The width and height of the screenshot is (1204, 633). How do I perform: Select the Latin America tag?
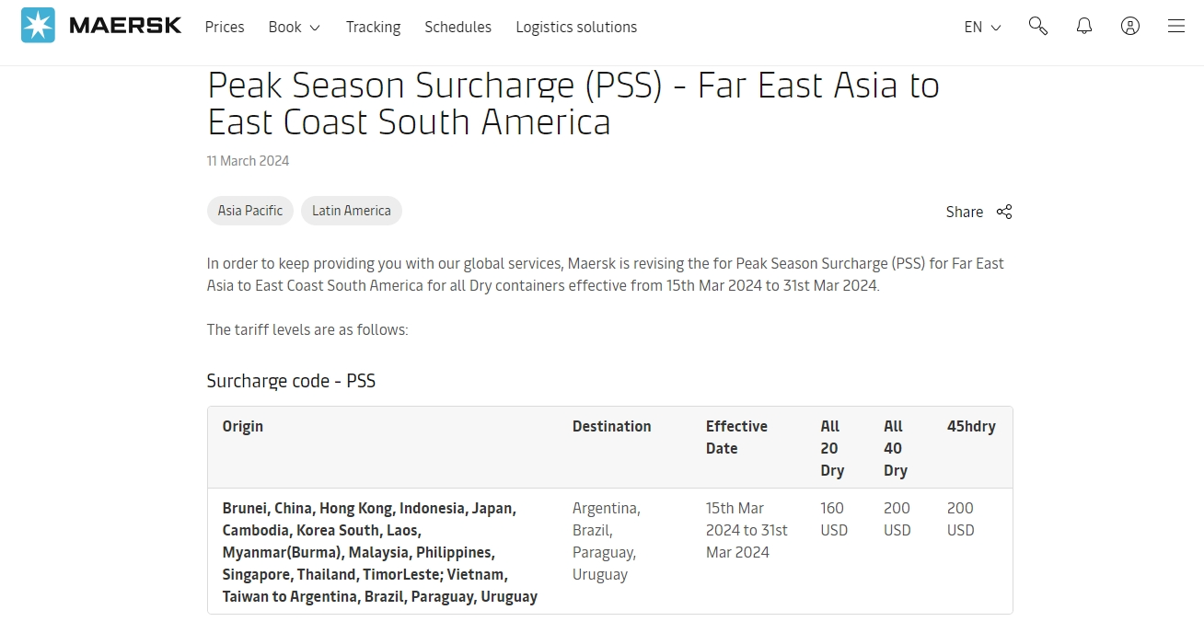click(352, 211)
